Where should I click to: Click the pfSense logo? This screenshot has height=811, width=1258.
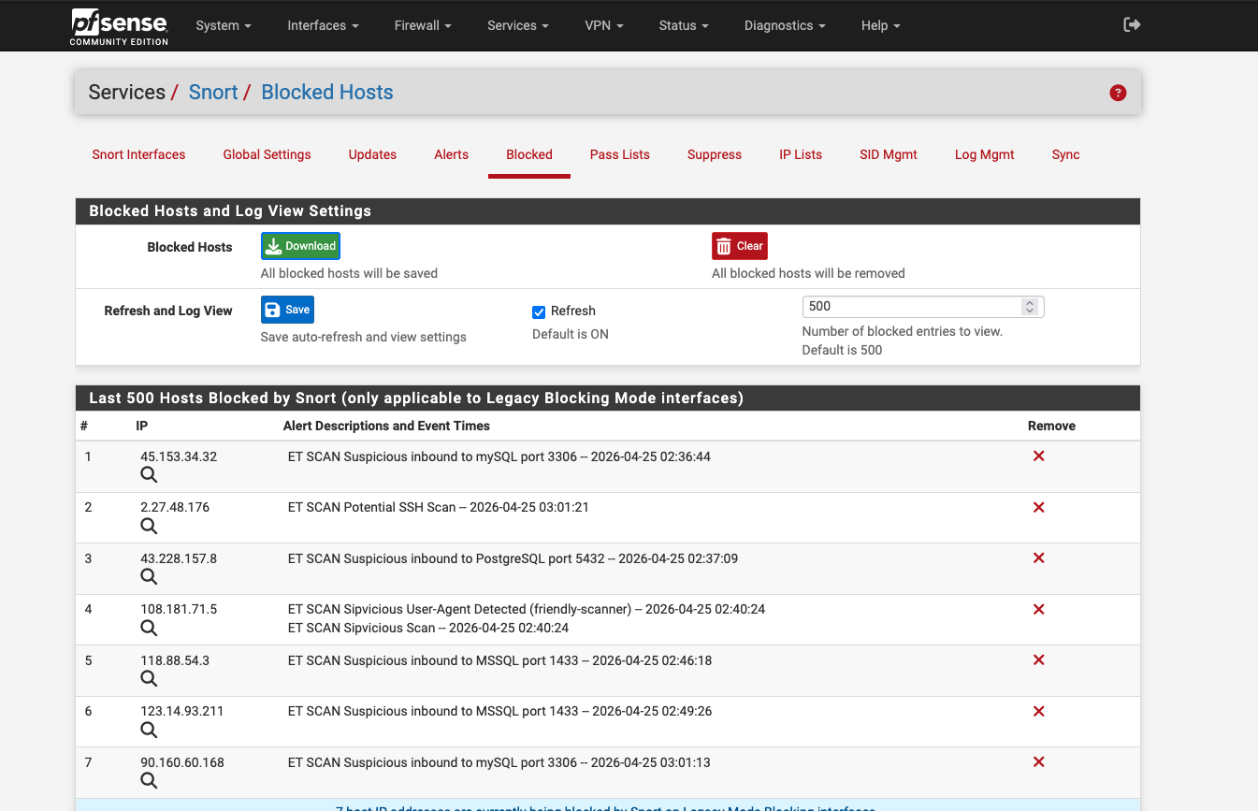point(119,25)
